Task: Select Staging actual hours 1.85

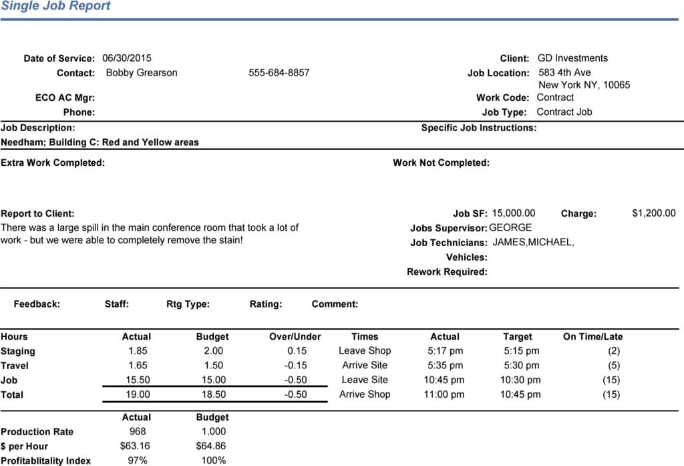Action: pyautogui.click(x=138, y=351)
